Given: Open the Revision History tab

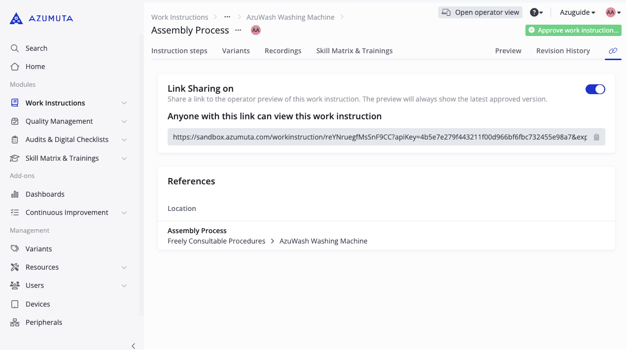Looking at the screenshot, I should coord(563,51).
